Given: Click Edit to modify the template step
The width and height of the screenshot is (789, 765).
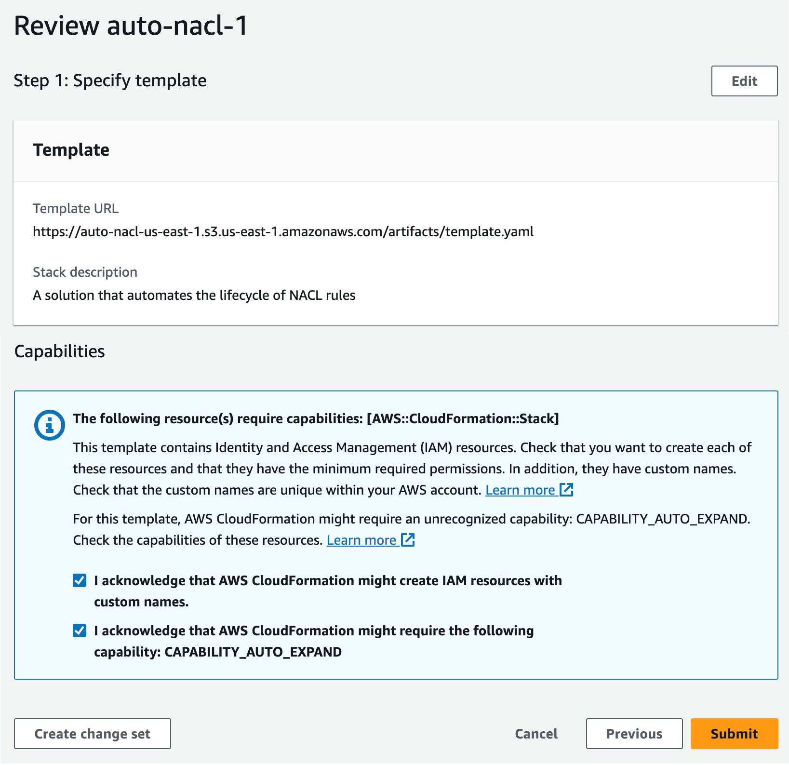Looking at the screenshot, I should (x=744, y=81).
